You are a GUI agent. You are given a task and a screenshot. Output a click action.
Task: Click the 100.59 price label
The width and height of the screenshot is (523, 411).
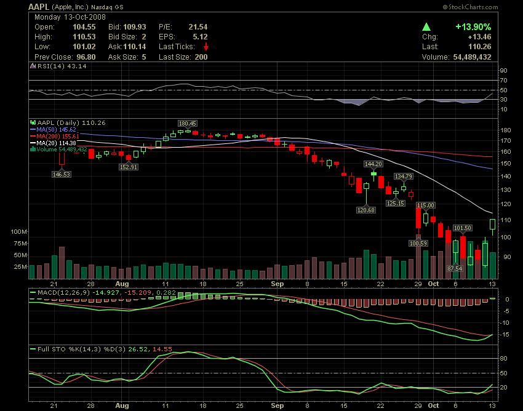pos(418,243)
